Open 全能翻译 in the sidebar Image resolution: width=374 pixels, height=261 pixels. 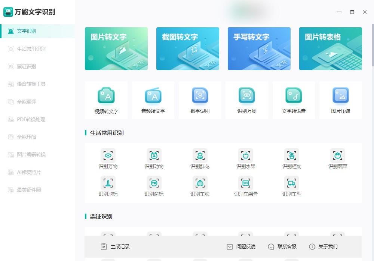(37, 102)
